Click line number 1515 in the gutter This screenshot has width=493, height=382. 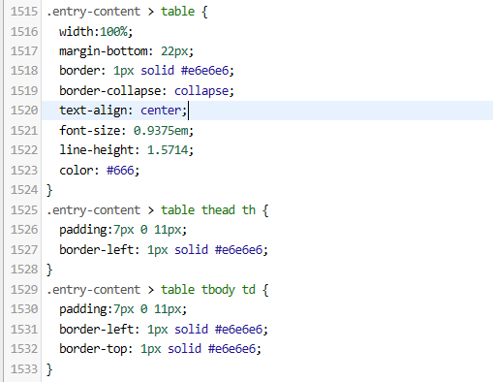pyautogui.click(x=24, y=12)
